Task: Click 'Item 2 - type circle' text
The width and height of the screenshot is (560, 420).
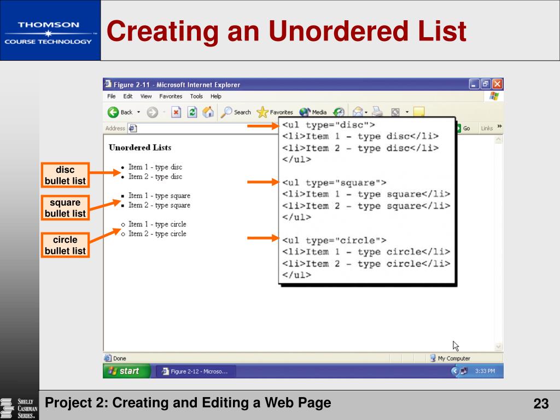Action: click(157, 234)
